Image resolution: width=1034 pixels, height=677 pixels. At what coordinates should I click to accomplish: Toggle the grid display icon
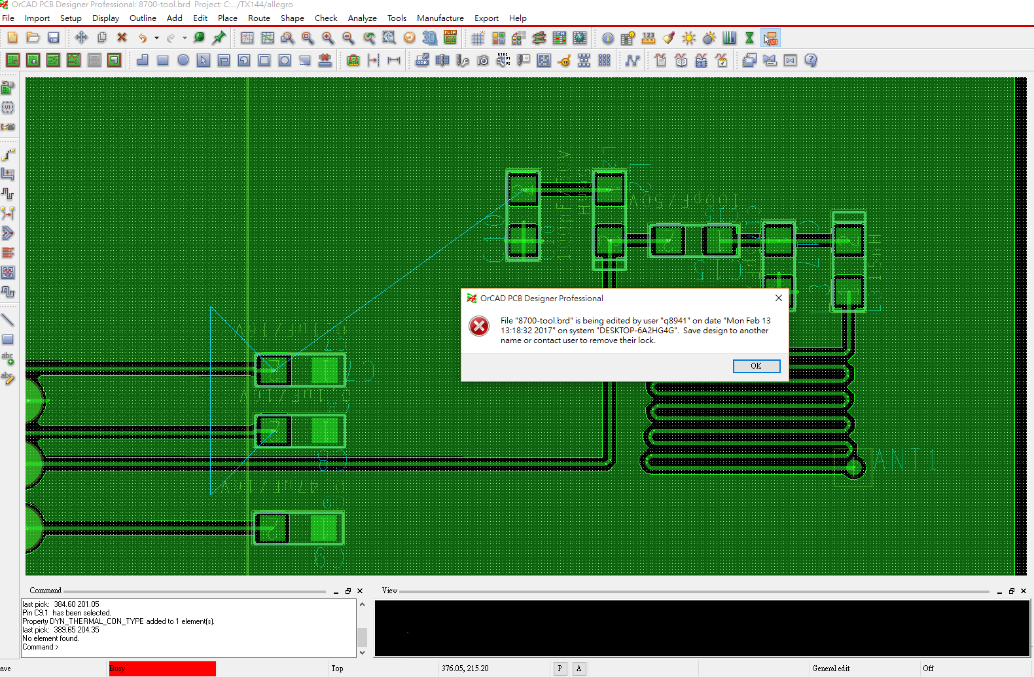coord(478,38)
